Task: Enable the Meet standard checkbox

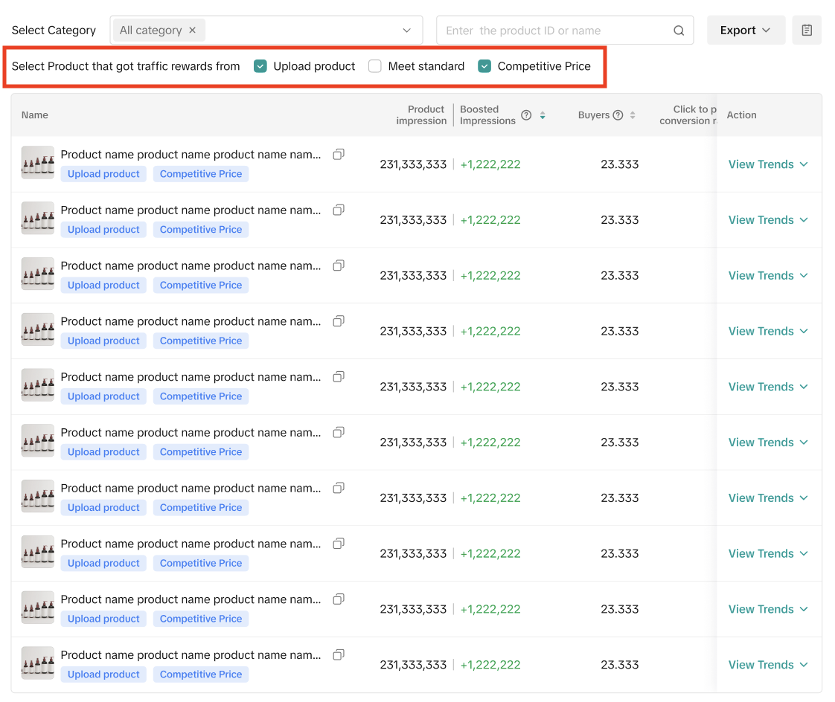Action: tap(375, 66)
